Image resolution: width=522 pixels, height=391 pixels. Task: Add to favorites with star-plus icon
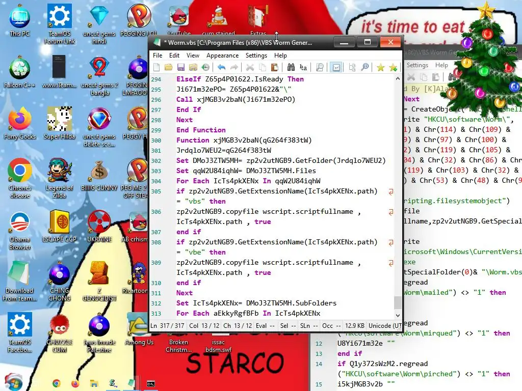point(393,68)
